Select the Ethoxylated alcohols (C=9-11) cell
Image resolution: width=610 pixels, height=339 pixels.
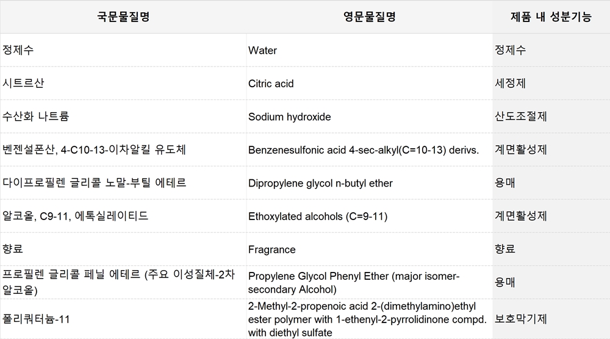coord(369,216)
